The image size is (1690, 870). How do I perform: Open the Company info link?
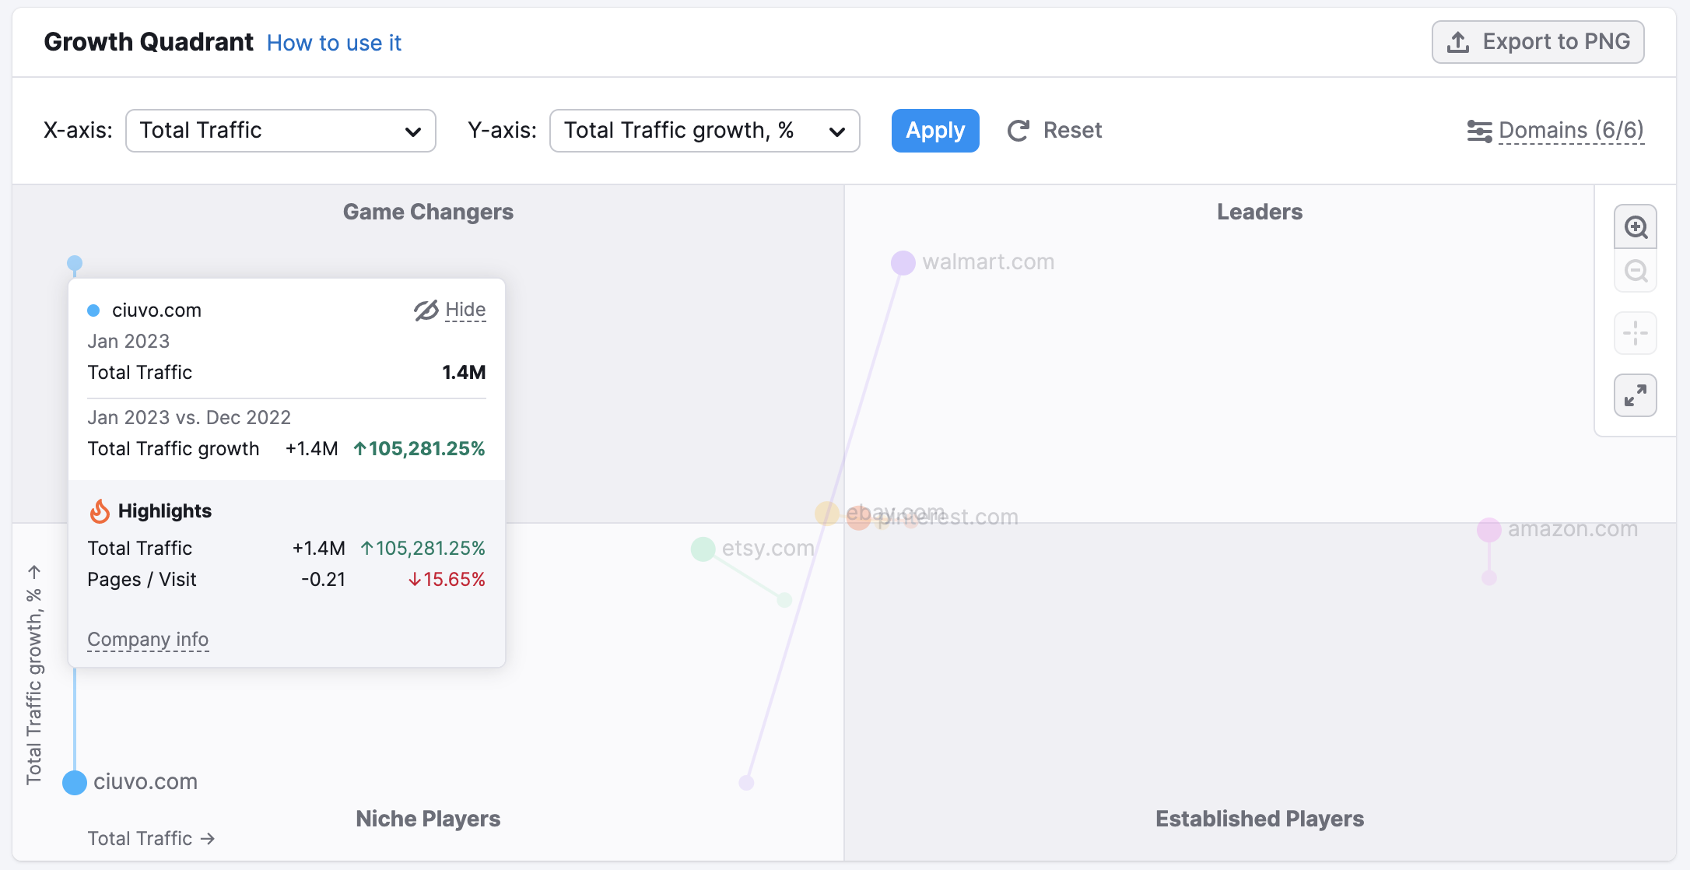click(x=148, y=640)
